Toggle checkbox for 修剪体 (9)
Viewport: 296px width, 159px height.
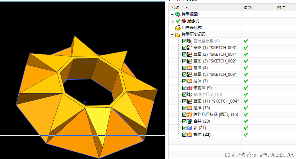(x=184, y=88)
